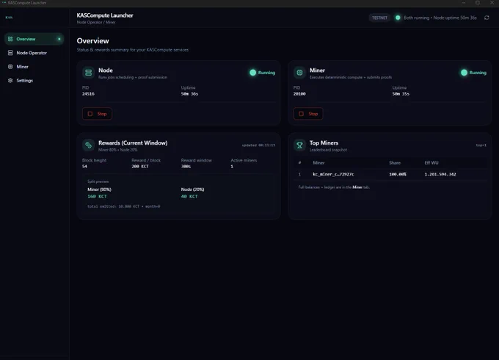499x360 pixels.
Task: Click the Miner chip icon in sidebar
Action: (10, 67)
